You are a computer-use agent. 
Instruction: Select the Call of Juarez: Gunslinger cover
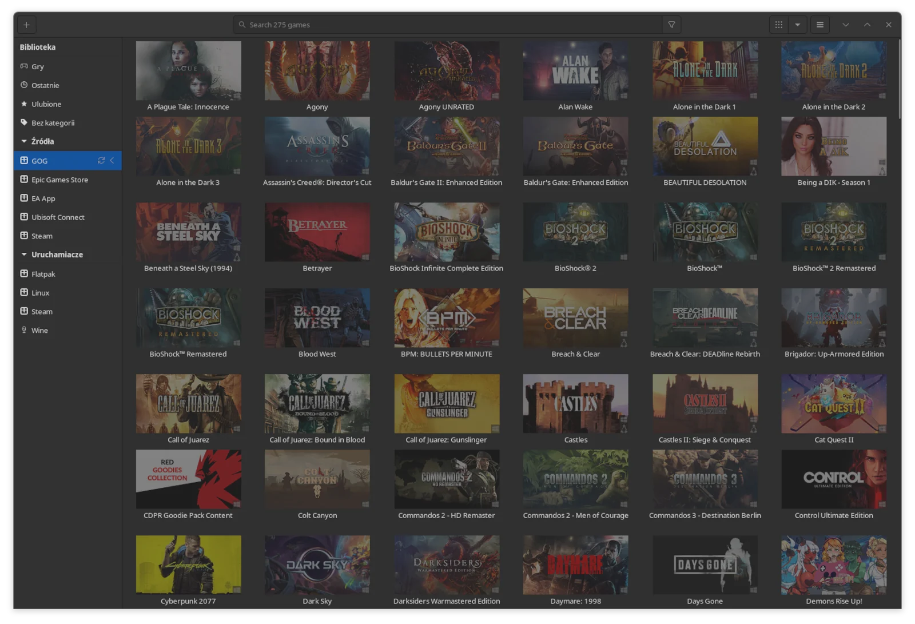tap(447, 404)
